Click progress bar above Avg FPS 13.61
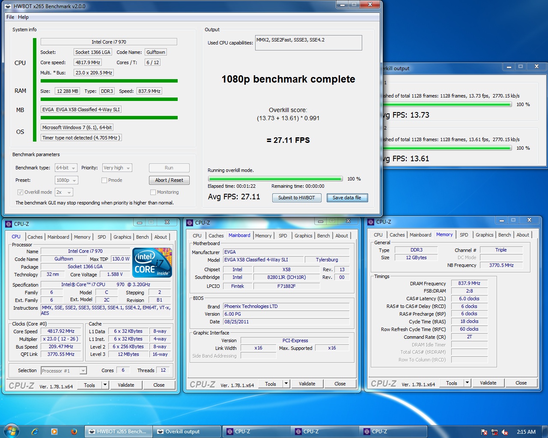Image resolution: width=548 pixels, height=438 pixels. pyautogui.click(x=447, y=148)
